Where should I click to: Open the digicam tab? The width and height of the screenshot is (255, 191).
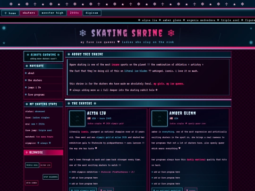point(92,13)
